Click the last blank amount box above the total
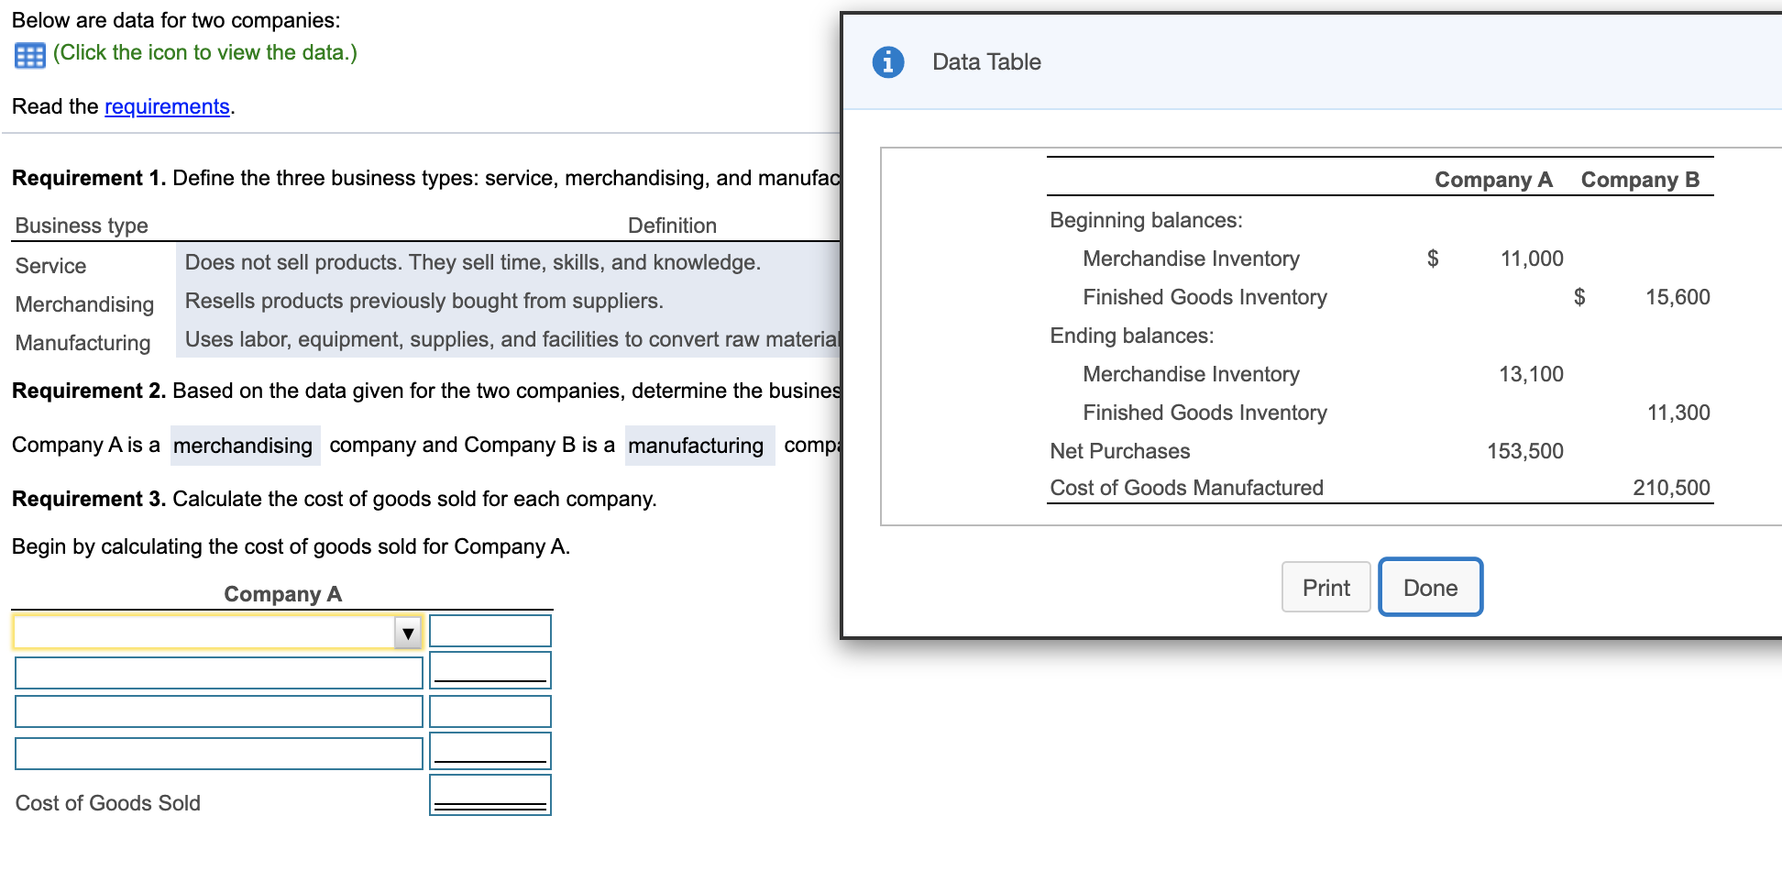This screenshot has height=882, width=1782. coord(489,750)
